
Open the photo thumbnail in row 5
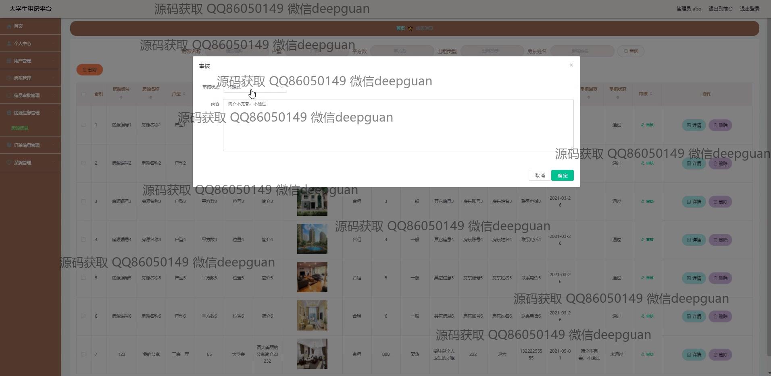pos(312,277)
